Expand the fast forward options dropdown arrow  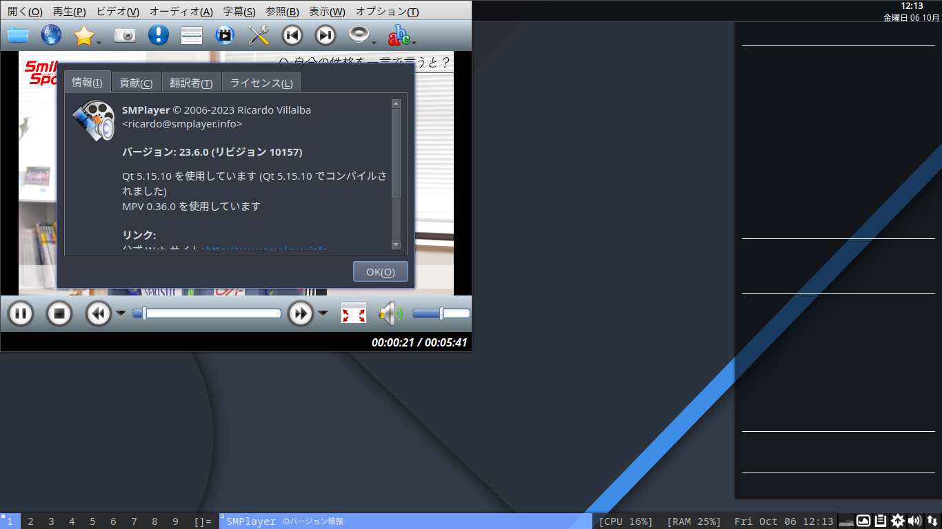pos(323,313)
